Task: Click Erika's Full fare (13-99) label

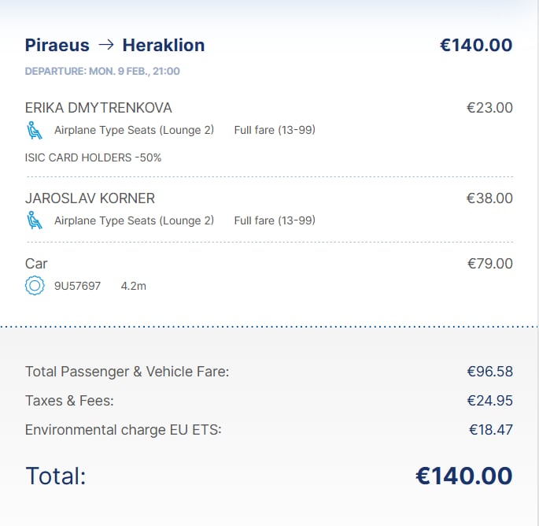Action: tap(275, 130)
